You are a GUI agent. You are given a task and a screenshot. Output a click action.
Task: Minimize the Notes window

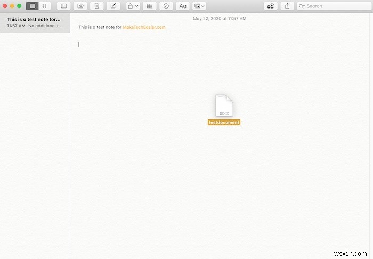coord(12,6)
